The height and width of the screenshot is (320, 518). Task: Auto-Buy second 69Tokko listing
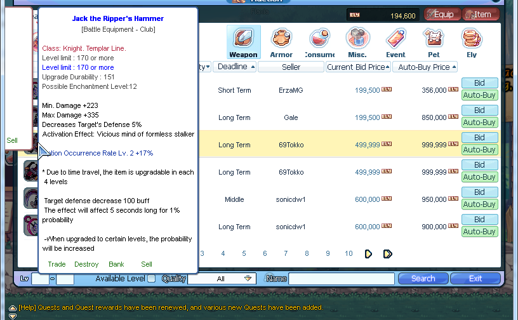point(479,177)
